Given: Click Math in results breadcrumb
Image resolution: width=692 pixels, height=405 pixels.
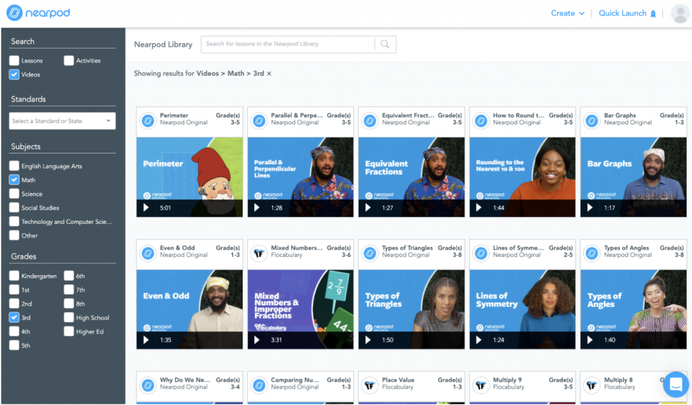Looking at the screenshot, I should (236, 73).
